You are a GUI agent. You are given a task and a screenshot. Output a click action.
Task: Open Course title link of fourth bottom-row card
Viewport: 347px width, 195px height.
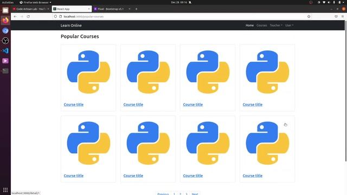coord(253,175)
